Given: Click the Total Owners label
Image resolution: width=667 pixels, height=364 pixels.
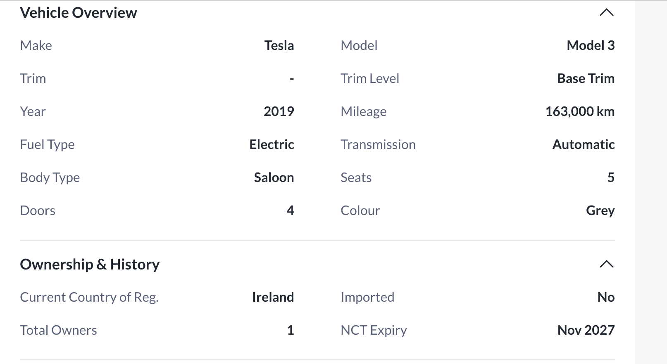Looking at the screenshot, I should pyautogui.click(x=58, y=330).
